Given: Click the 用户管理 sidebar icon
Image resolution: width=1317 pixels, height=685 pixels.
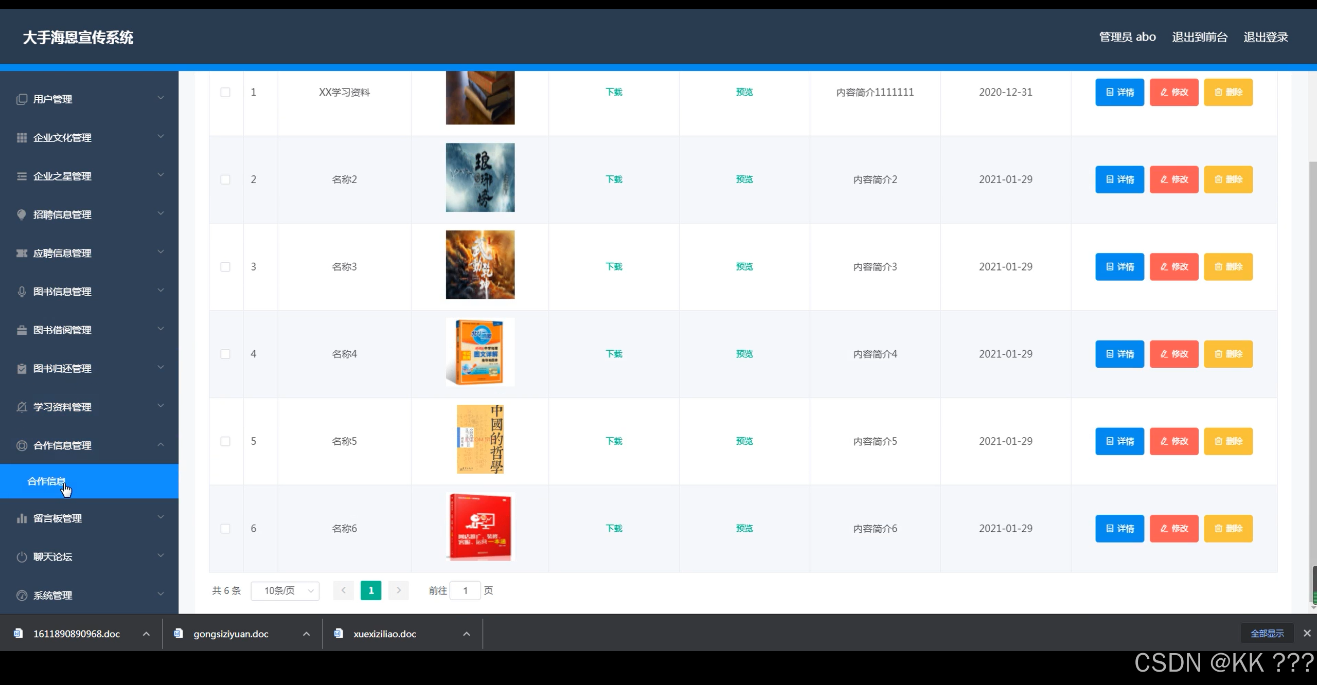Looking at the screenshot, I should click(x=22, y=99).
